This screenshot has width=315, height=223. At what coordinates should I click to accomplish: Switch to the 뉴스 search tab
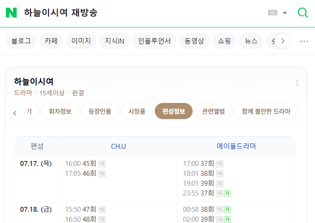[x=251, y=41]
